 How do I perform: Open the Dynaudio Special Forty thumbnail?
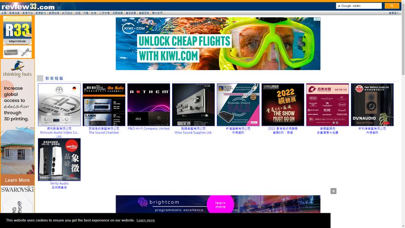(x=372, y=105)
